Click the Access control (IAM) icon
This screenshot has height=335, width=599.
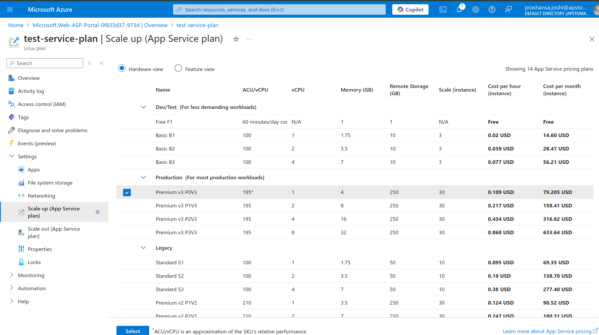(x=11, y=104)
